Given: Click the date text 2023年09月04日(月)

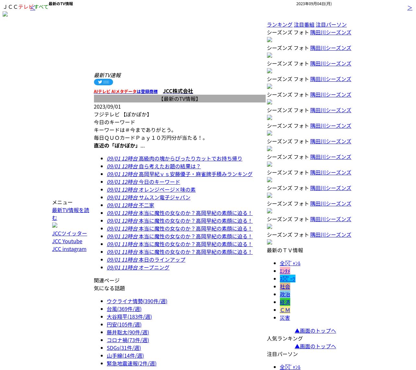Looking at the screenshot, I should 314,4.
